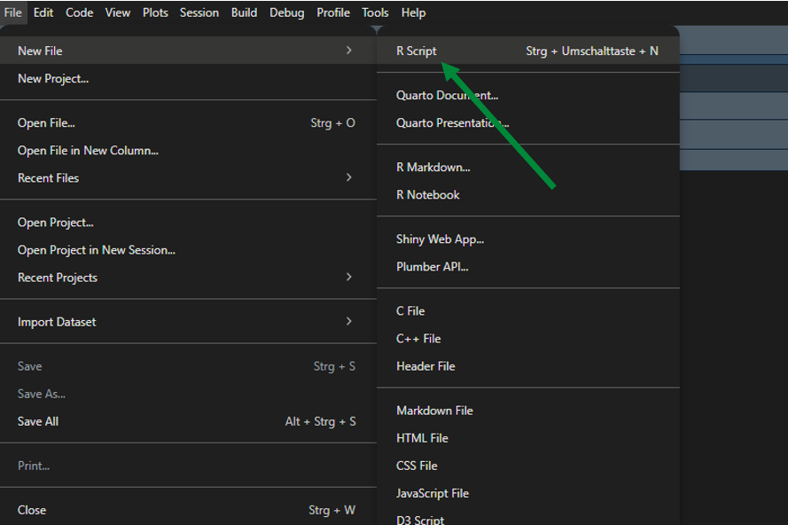
Task: Choose New Project... from File menu
Action: point(188,78)
